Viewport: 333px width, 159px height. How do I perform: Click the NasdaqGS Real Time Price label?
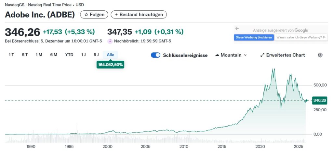pos(44,5)
